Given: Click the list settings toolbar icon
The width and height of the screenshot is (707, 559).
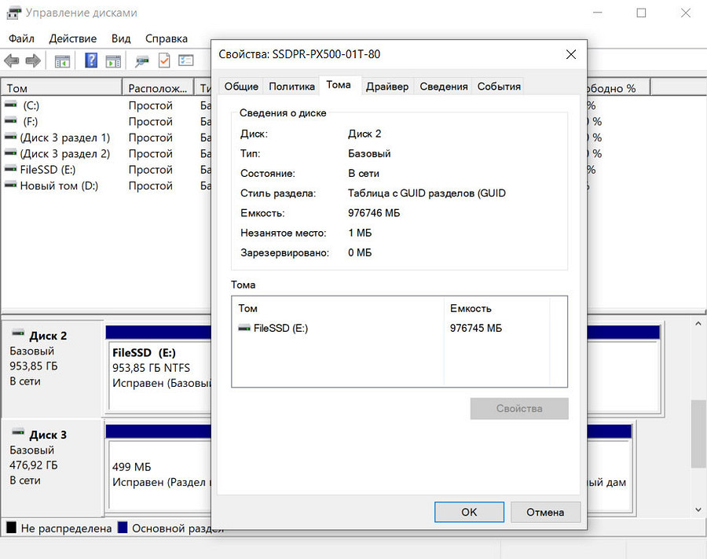Looking at the screenshot, I should click(x=185, y=60).
